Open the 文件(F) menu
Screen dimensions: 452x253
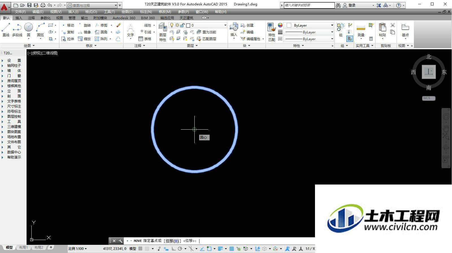click(x=20, y=12)
